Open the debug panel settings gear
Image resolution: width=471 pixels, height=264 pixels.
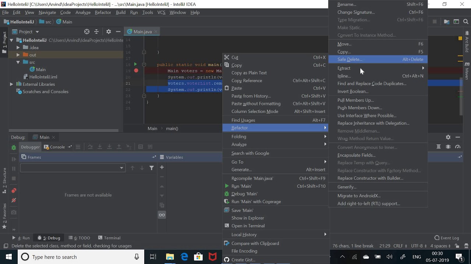tap(448, 137)
